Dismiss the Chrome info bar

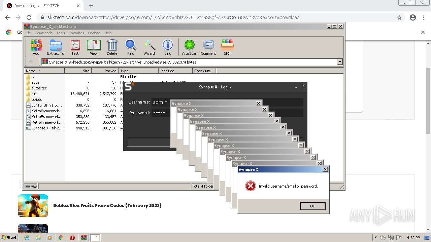point(423,32)
